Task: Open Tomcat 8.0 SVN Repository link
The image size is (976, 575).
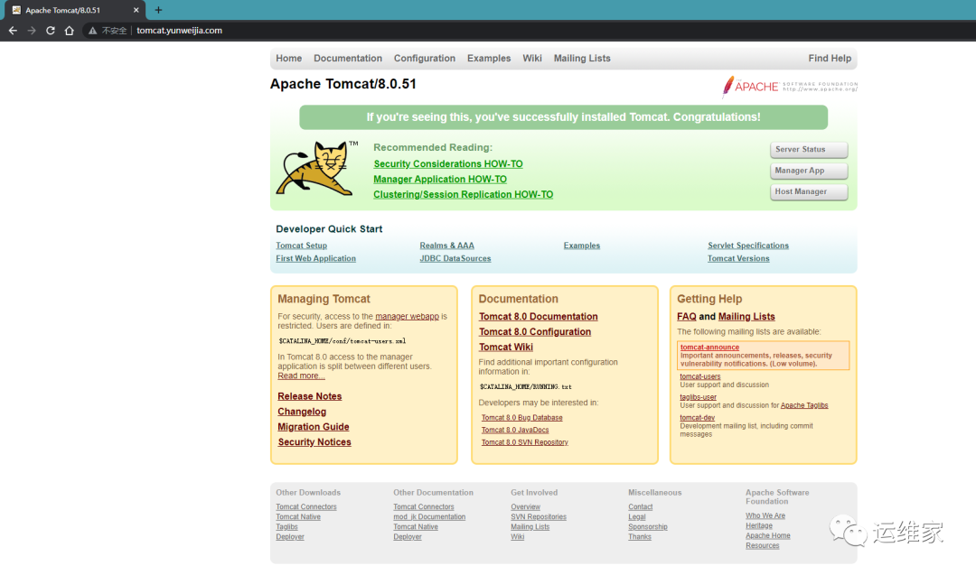Action: pos(525,442)
